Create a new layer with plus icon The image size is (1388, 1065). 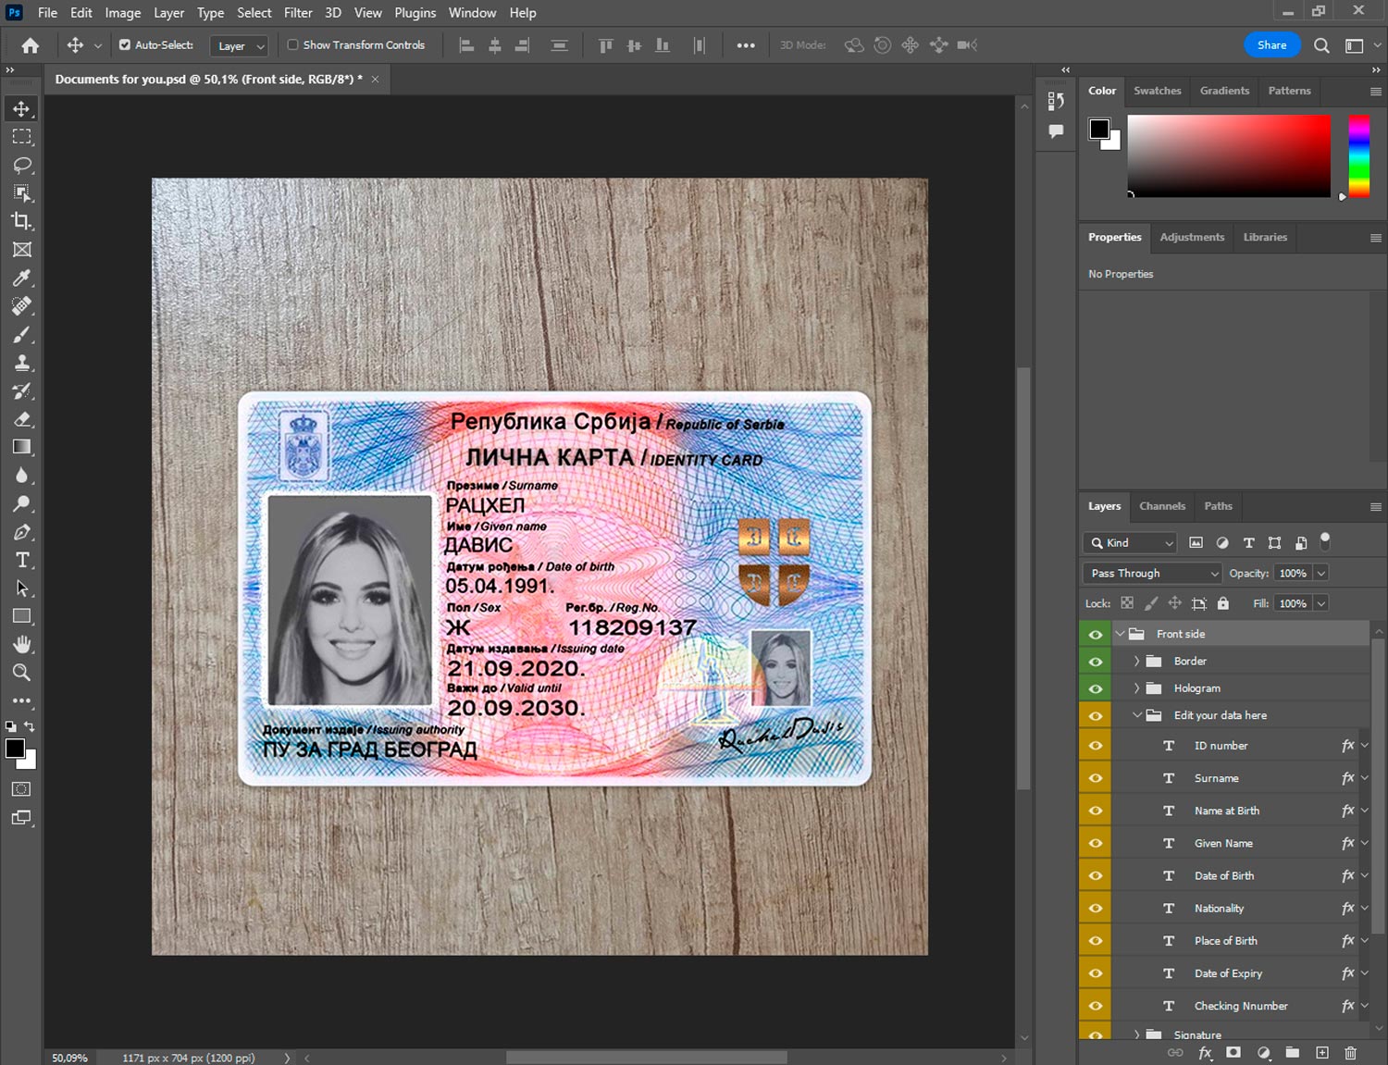point(1322,1053)
